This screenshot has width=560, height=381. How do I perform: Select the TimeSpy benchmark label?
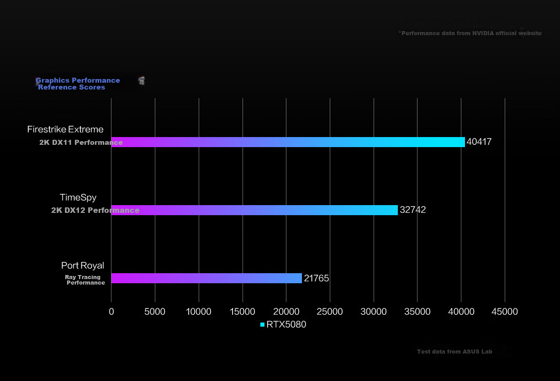pyautogui.click(x=78, y=197)
